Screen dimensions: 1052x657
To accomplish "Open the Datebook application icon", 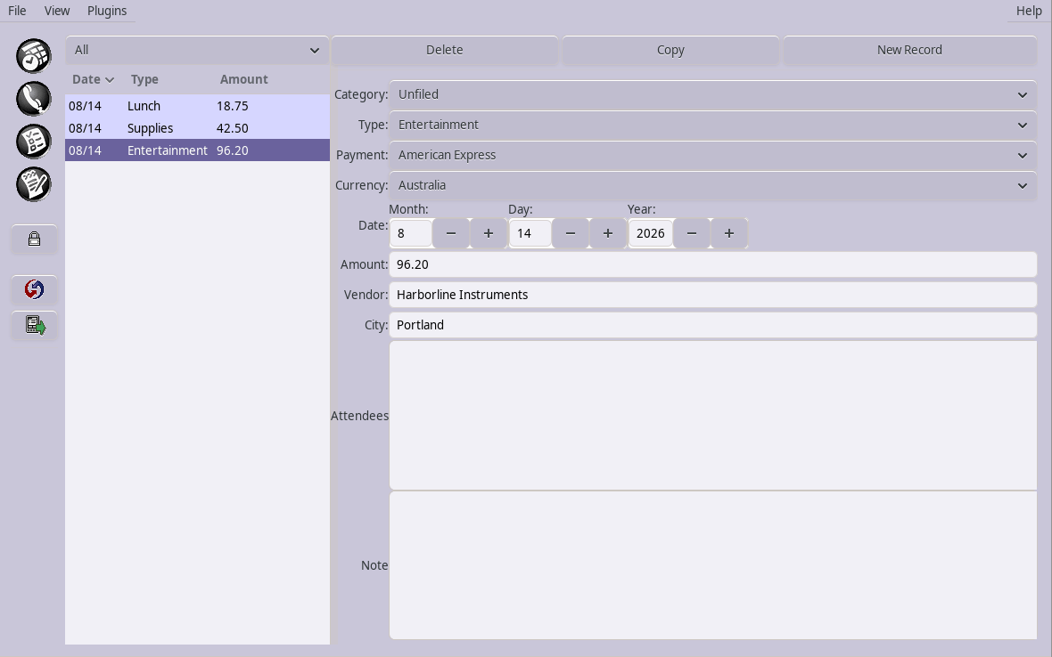I will pos(34,55).
